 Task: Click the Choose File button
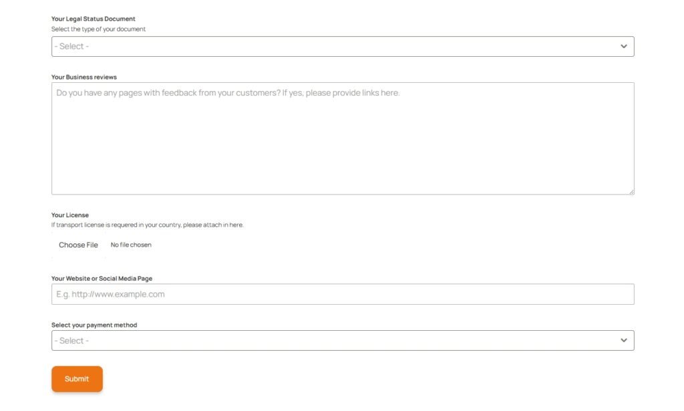tap(78, 245)
